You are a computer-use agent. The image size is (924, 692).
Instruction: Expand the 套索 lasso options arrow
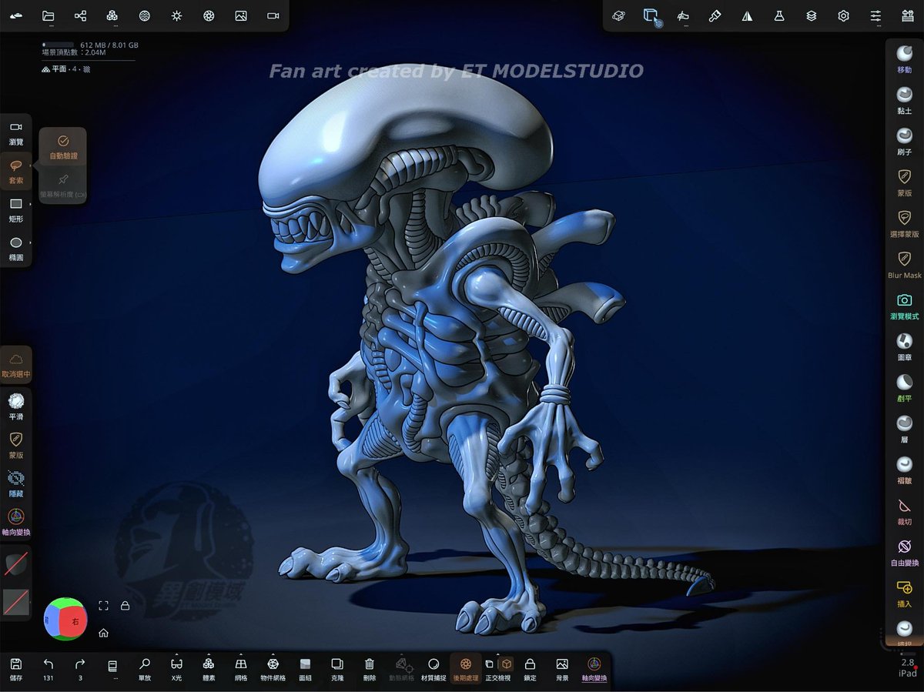pos(30,165)
